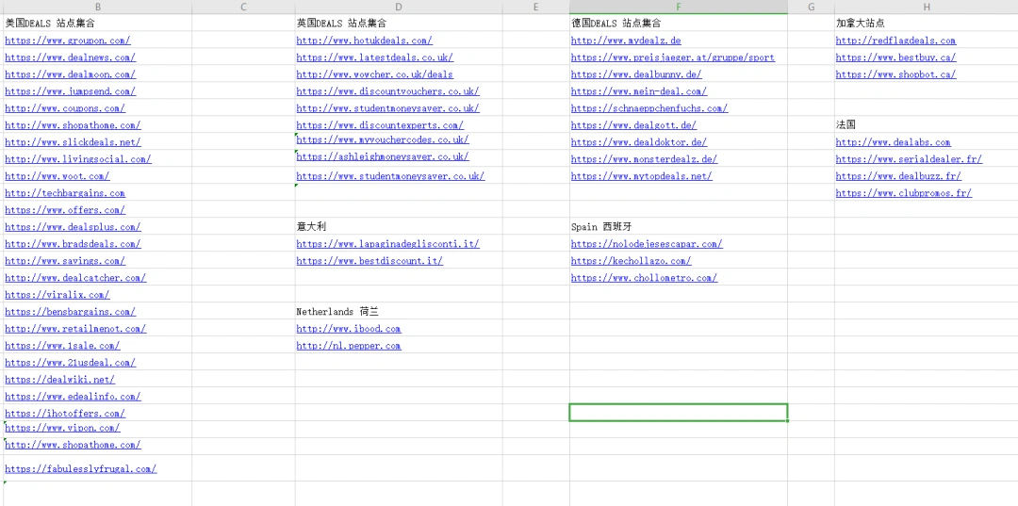Viewport: 1018px width, 506px height.
Task: Select the green-outlined active cell in column F
Action: coord(678,413)
